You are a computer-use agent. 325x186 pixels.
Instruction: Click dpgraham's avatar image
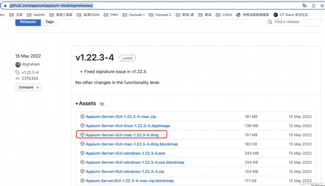click(x=18, y=64)
